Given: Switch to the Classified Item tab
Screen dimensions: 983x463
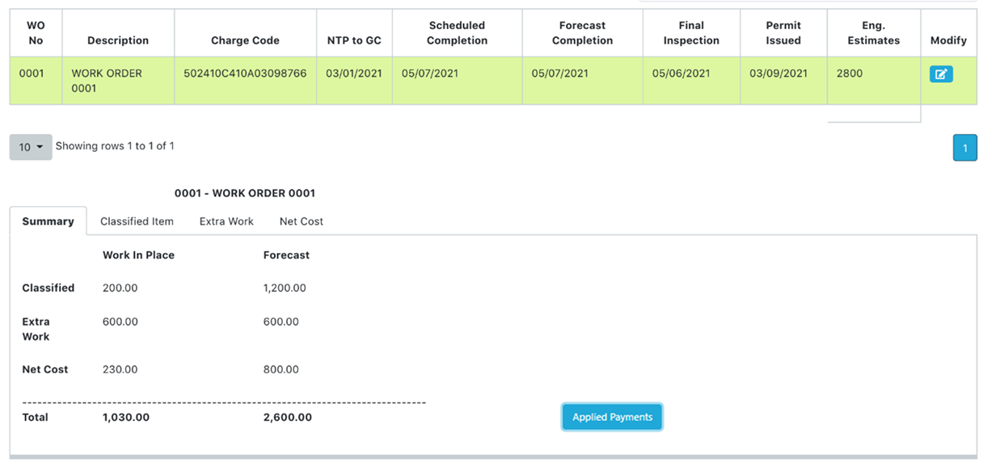Looking at the screenshot, I should pos(137,221).
